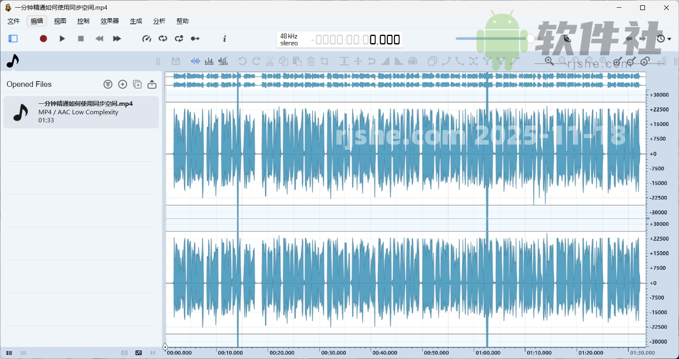The height and width of the screenshot is (359, 679).
Task: Open the 视图 menu
Action: [60, 21]
